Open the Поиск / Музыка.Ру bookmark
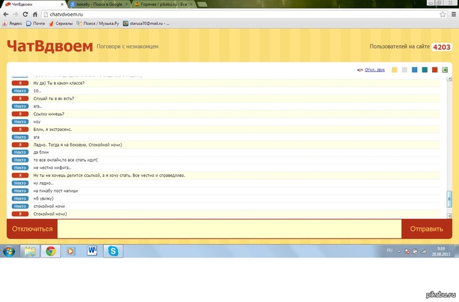The width and height of the screenshot is (459, 302). [x=98, y=24]
